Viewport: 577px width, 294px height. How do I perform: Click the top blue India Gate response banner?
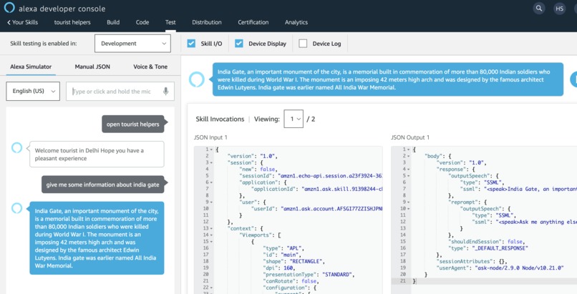[388, 79]
